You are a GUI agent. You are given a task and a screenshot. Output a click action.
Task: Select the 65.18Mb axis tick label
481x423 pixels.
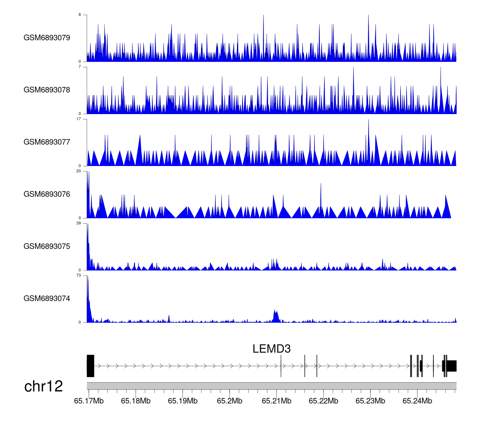click(x=136, y=401)
